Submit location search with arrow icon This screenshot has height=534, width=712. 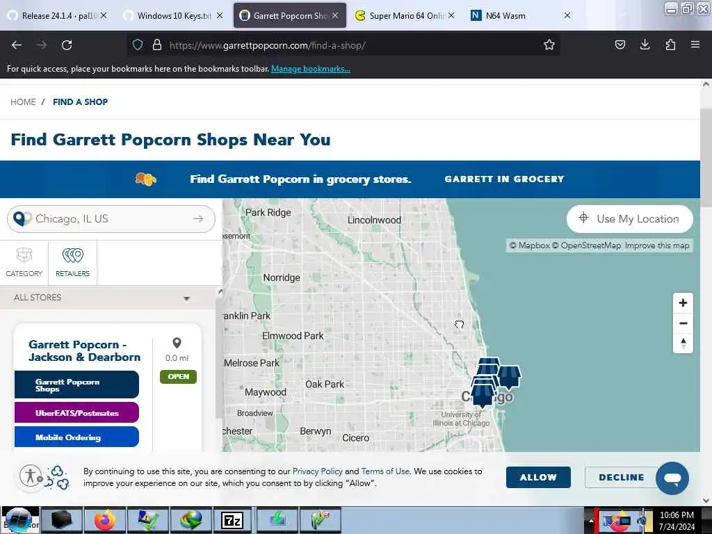pyautogui.click(x=198, y=219)
